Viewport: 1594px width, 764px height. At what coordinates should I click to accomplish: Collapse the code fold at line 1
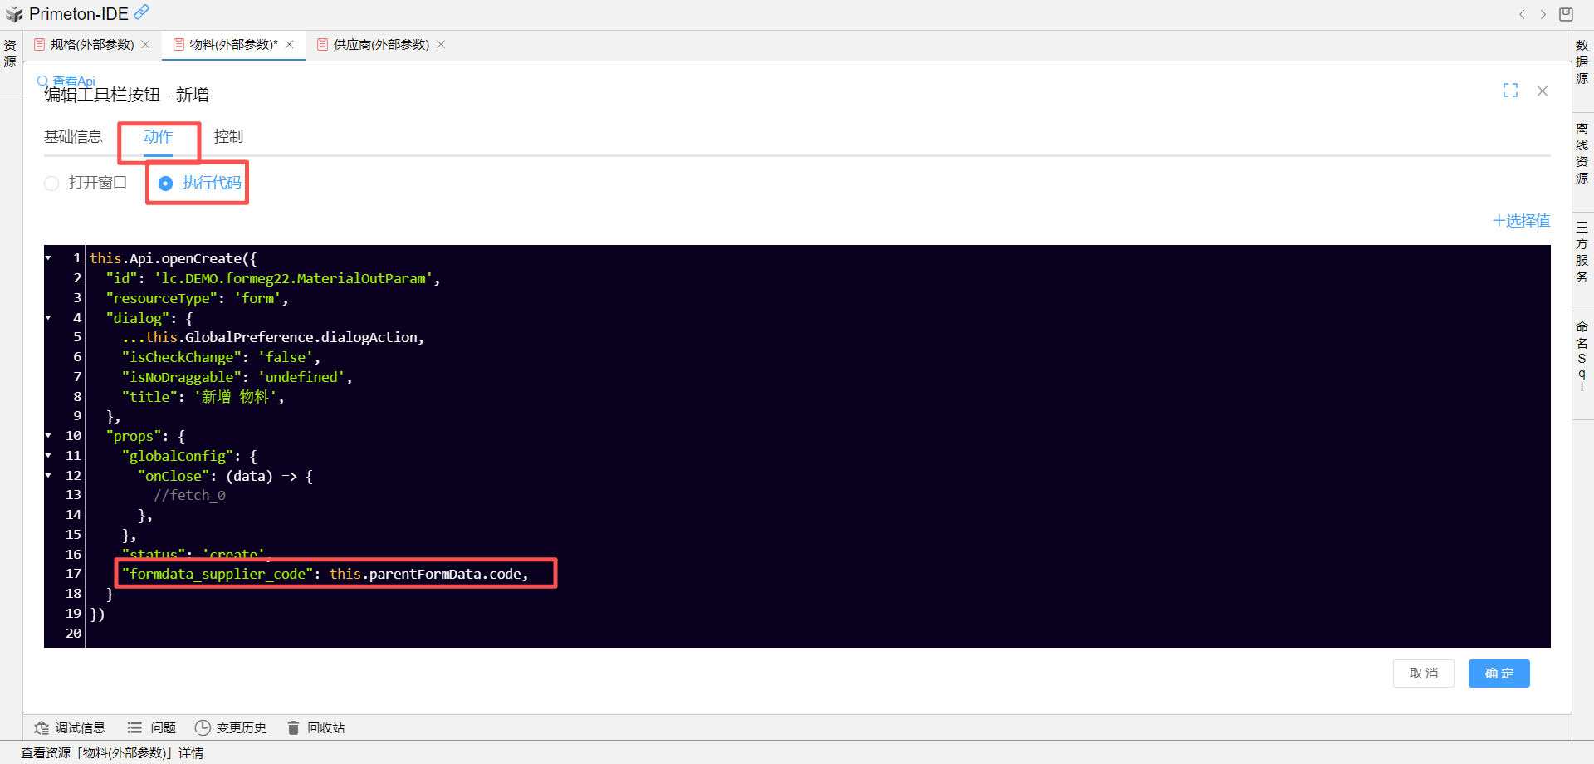pos(49,258)
